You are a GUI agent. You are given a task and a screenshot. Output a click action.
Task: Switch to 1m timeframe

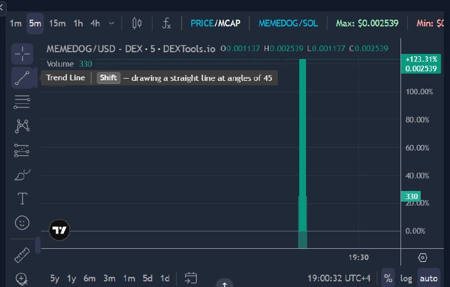(16, 23)
